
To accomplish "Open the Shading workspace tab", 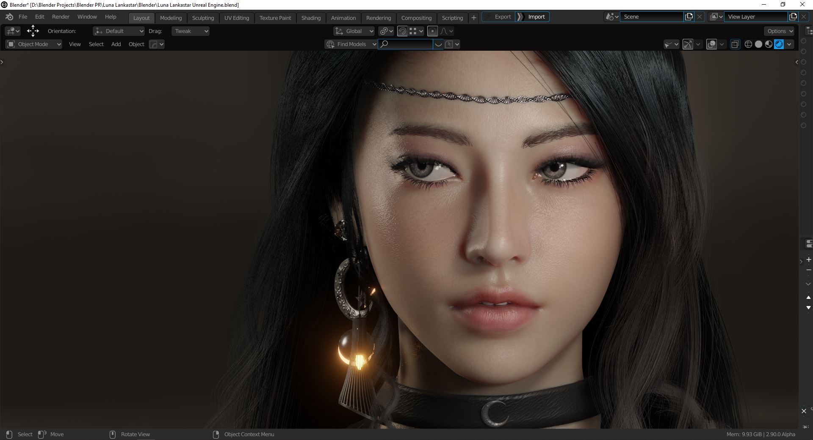I will click(311, 18).
